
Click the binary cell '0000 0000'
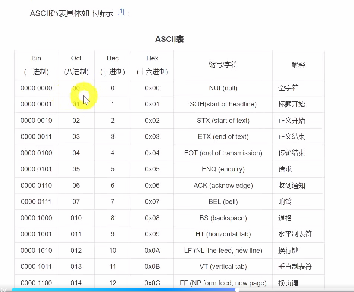[36, 88]
